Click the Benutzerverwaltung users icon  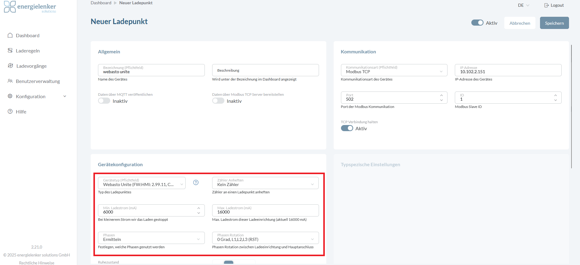[10, 81]
